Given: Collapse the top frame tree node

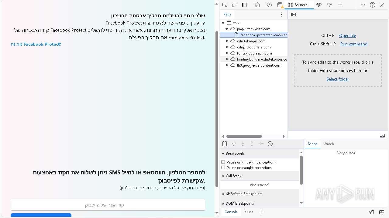Looking at the screenshot, I should click(x=223, y=23).
